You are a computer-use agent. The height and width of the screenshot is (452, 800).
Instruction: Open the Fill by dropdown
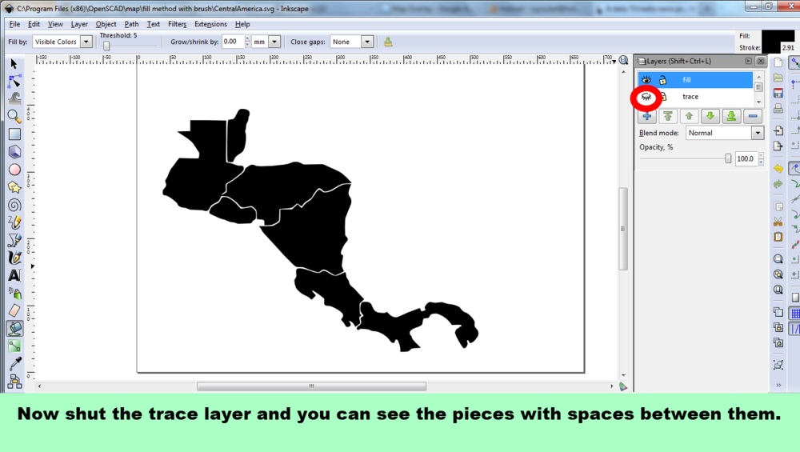point(62,42)
